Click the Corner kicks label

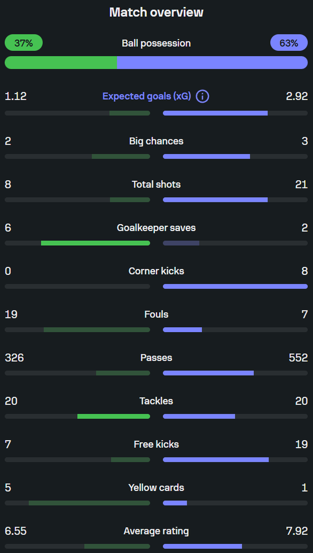(156, 271)
